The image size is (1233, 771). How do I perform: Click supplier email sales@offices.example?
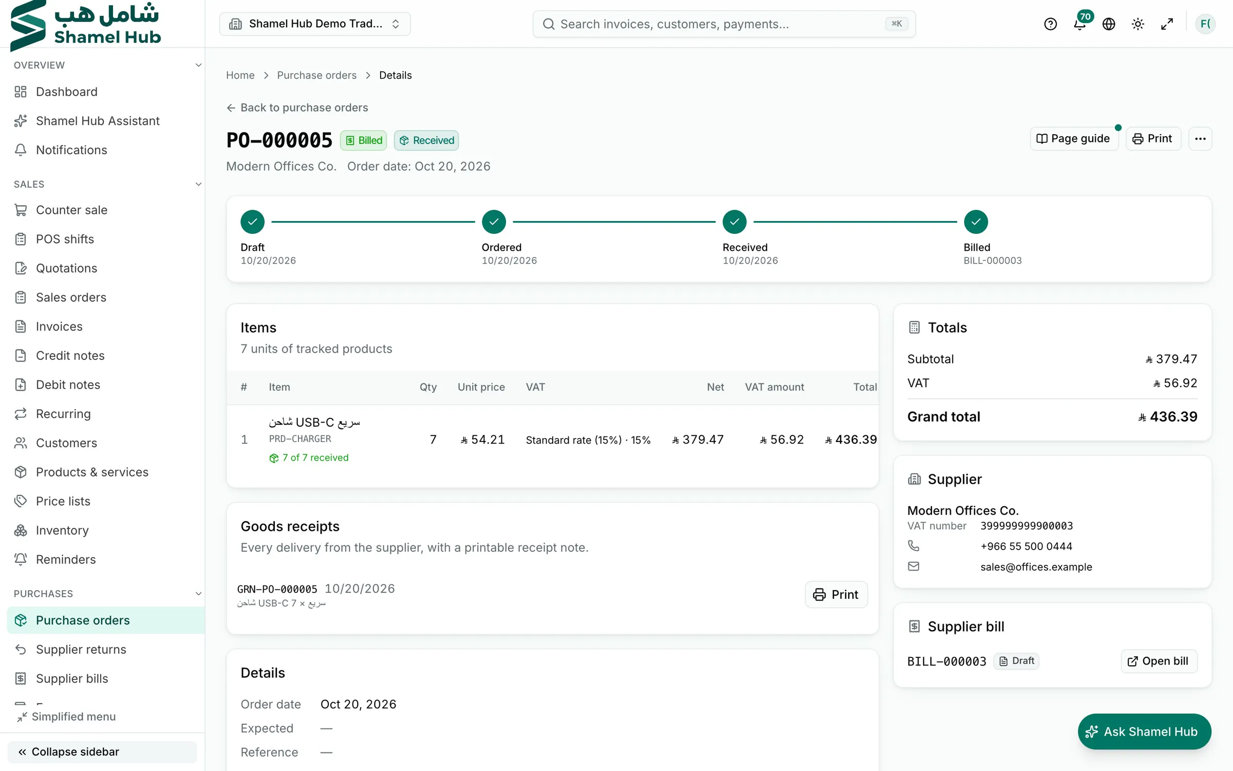tap(1036, 567)
